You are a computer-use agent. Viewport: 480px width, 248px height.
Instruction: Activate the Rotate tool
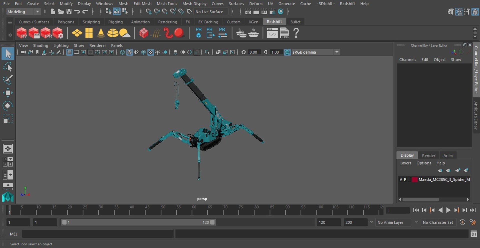(8, 106)
